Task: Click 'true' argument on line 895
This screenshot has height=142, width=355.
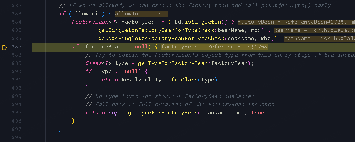Action: click(258, 113)
